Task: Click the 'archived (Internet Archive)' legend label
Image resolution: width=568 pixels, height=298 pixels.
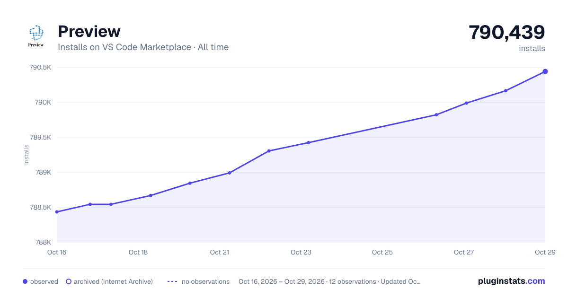Action: 113,281
